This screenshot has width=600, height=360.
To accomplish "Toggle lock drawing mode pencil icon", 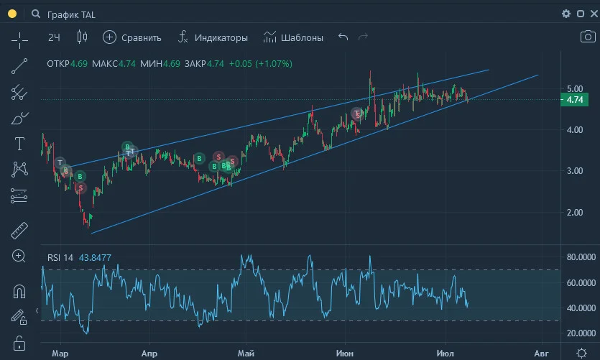I will click(x=19, y=317).
